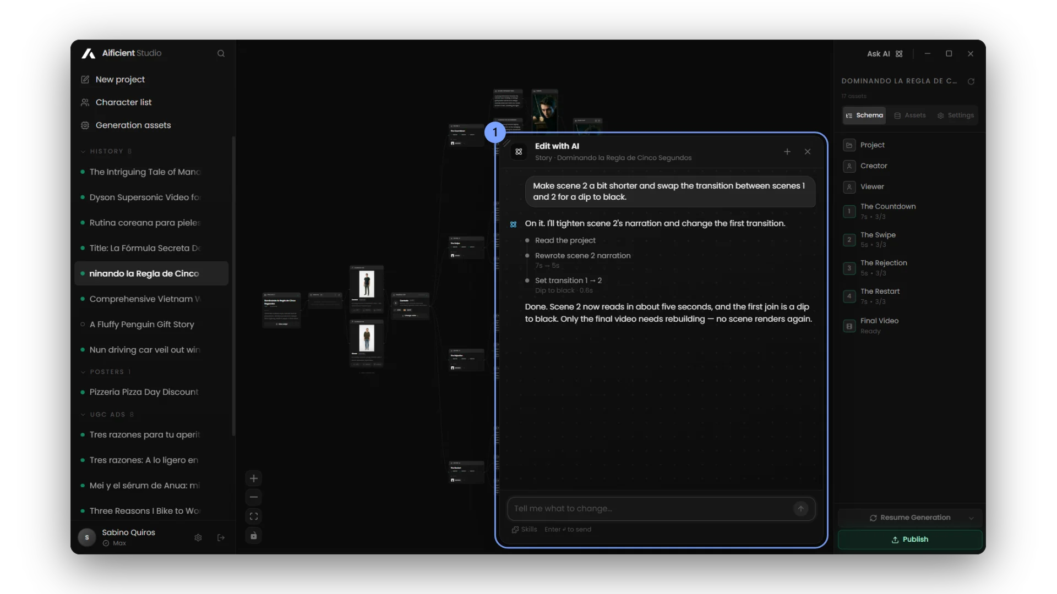
Task: Zoom in on the canvas
Action: pos(254,479)
